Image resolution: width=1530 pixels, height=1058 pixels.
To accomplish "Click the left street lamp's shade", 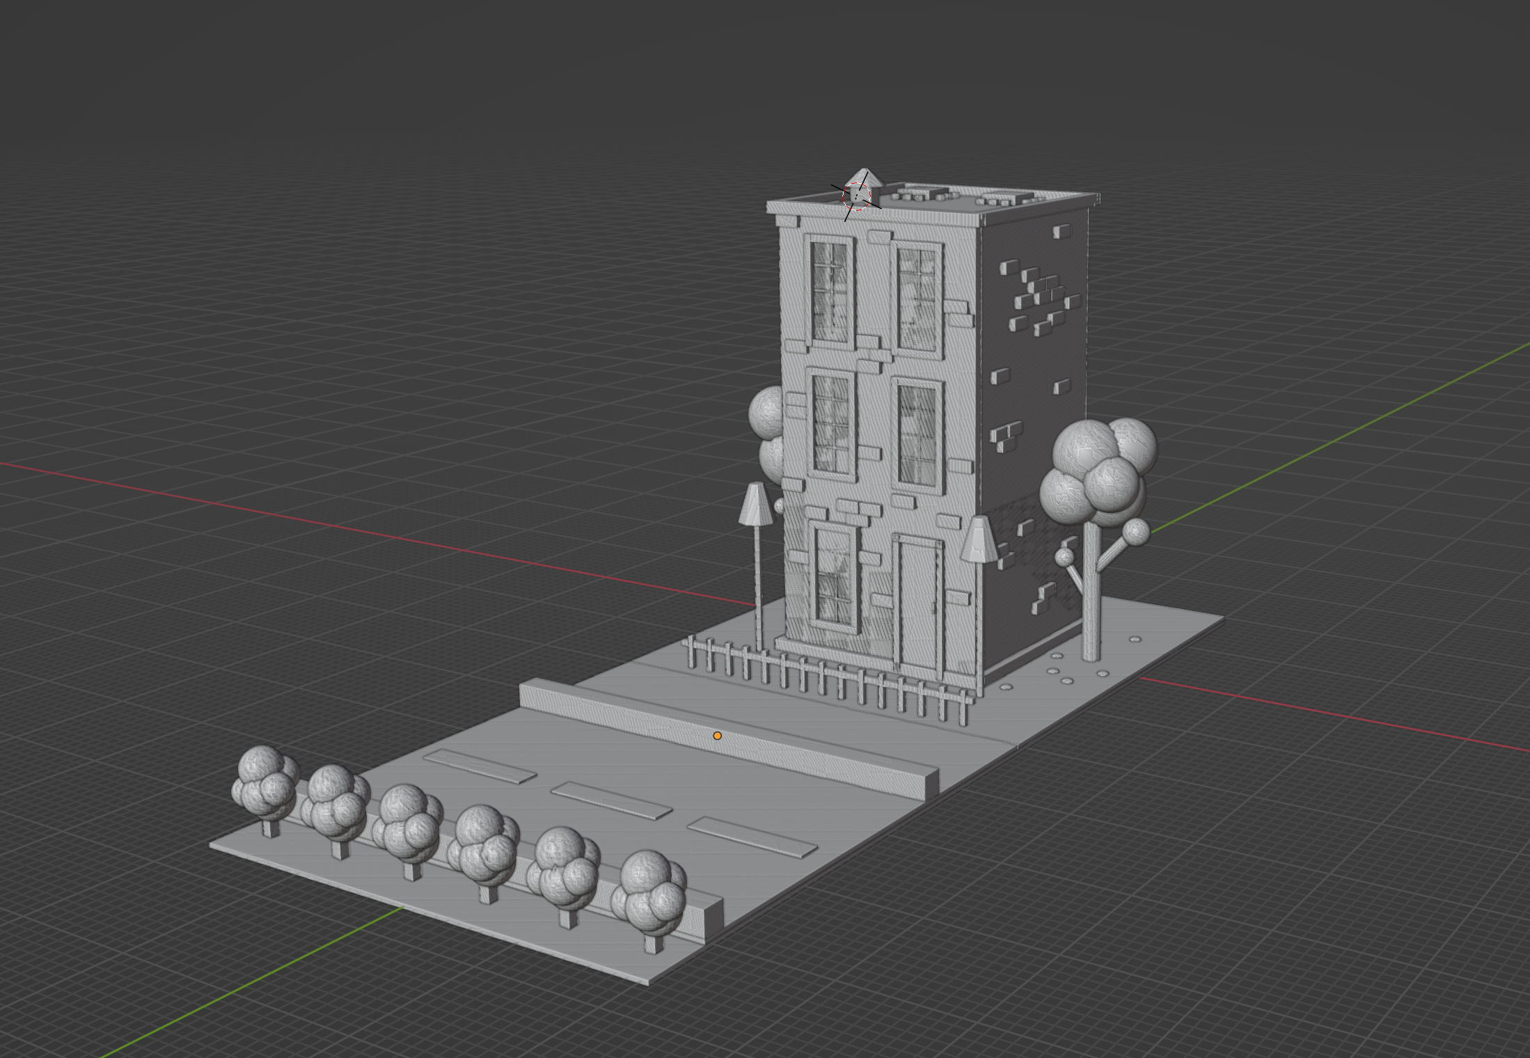I will 755,505.
